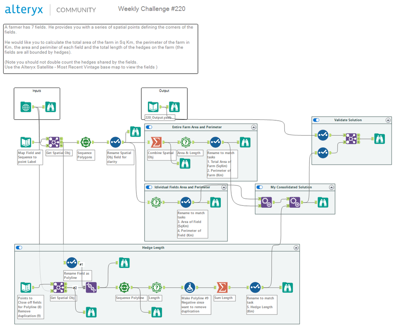This screenshot has width=398, height=330.
Task: Select the 'Sum Length' Summarize tool
Action: click(x=222, y=287)
